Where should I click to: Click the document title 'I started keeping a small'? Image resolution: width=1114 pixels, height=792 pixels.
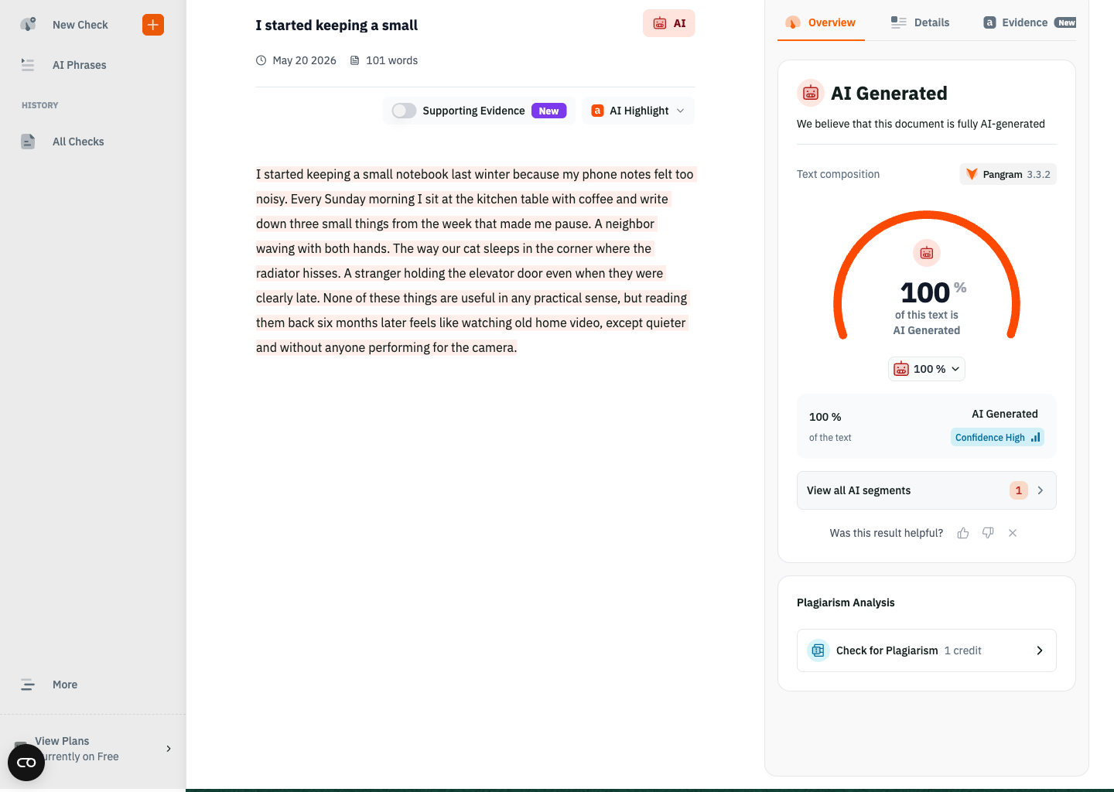tap(337, 25)
